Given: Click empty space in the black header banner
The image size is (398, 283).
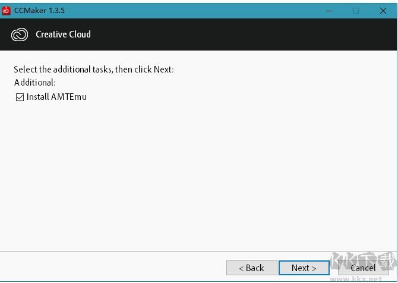Looking at the screenshot, I should (x=238, y=34).
